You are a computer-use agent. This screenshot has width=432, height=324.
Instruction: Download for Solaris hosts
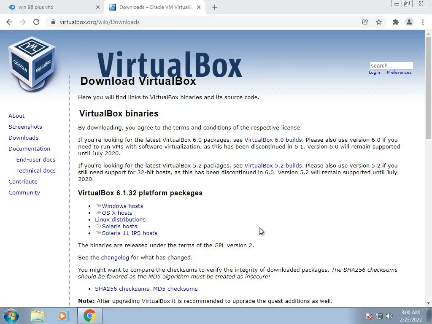[119, 226]
